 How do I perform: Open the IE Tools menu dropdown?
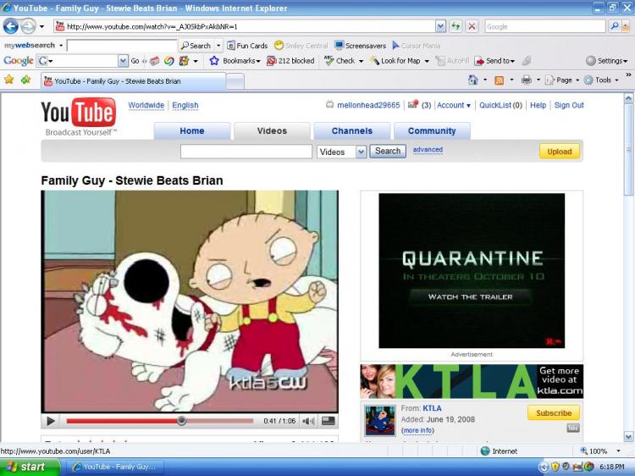coord(616,80)
